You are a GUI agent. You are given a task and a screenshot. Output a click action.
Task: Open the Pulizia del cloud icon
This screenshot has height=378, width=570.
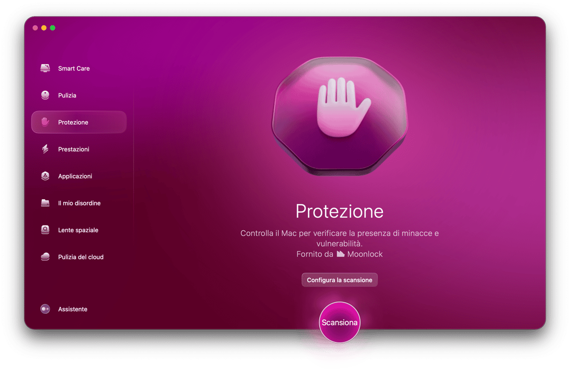pyautogui.click(x=45, y=257)
